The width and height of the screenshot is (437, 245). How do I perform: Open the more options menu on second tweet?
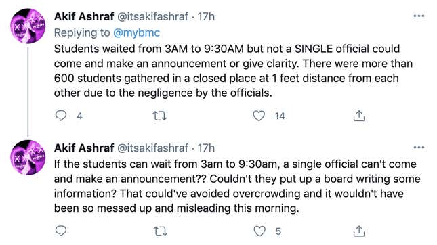tap(419, 148)
